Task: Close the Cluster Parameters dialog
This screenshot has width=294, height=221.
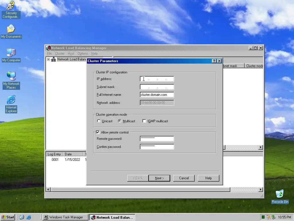Action: pyautogui.click(x=219, y=61)
